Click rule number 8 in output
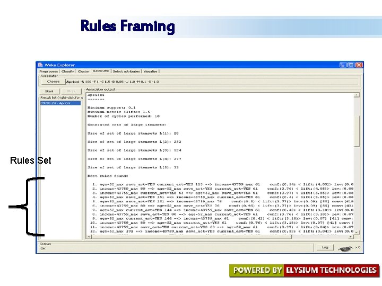Image resolution: width=382 pixels, height=286 pixels. [223, 215]
